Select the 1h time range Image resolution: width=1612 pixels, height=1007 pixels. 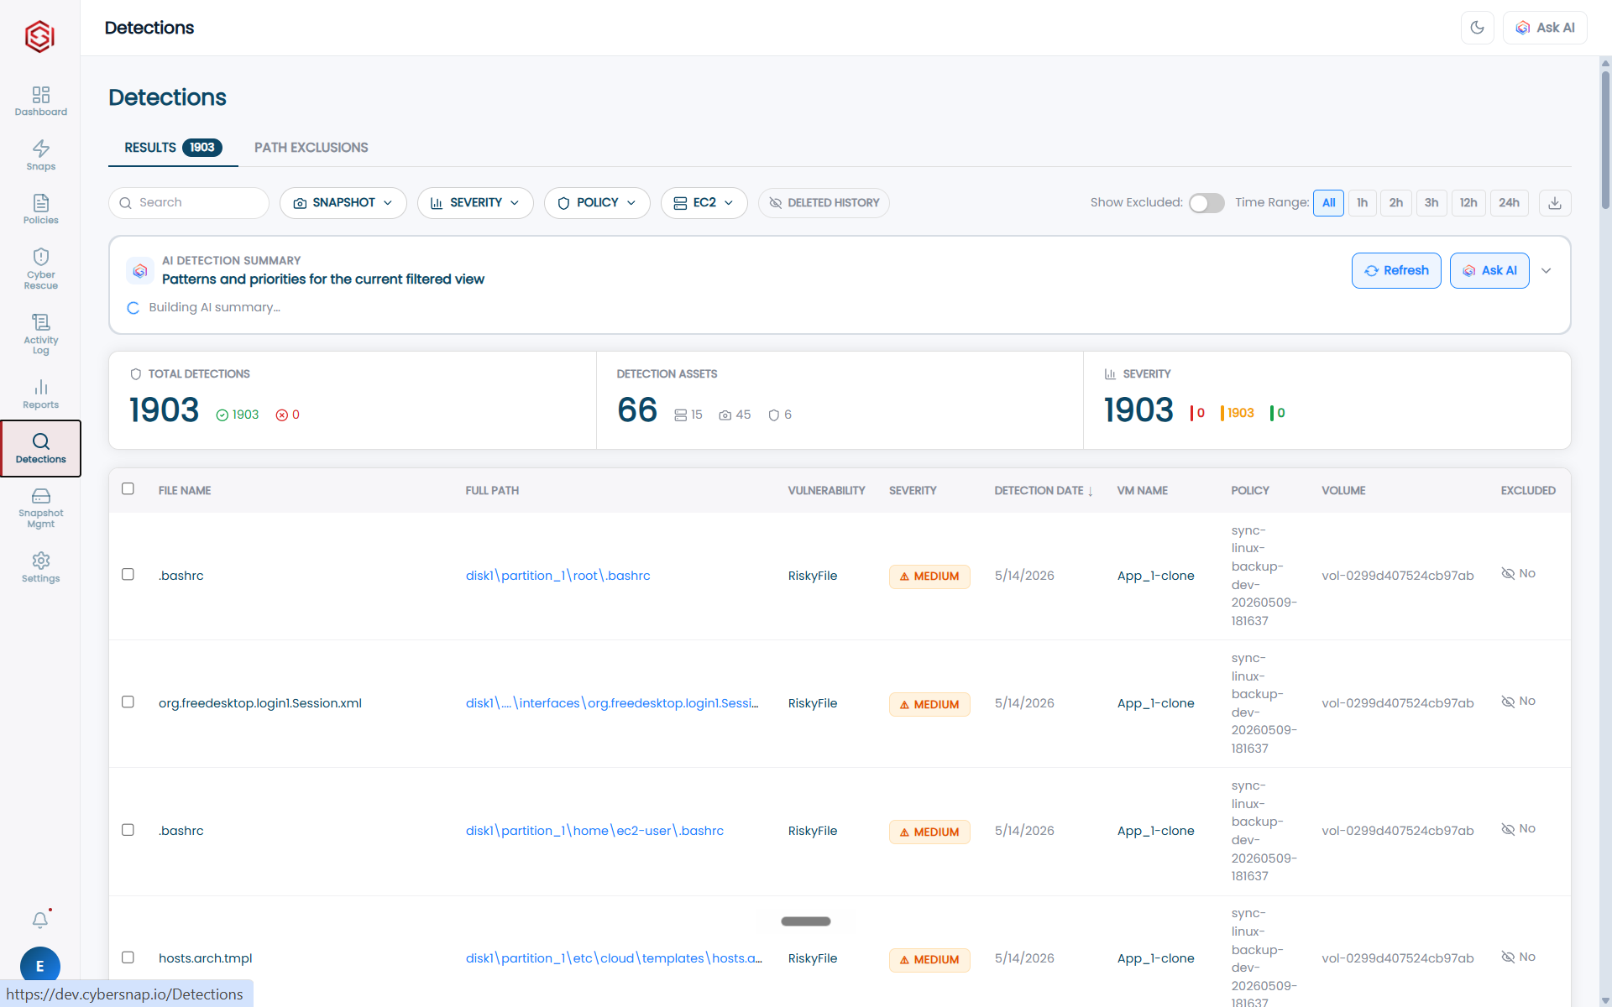click(1362, 203)
